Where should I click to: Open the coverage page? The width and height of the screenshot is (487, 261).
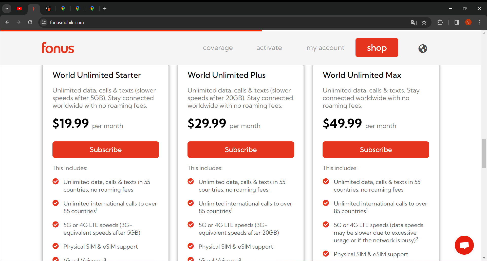point(218,48)
